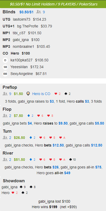This screenshot has width=106, height=211.
Task: Click the Hero position pin icon
Action: tap(28, 94)
